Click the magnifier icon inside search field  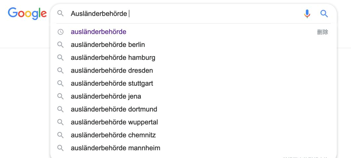pyautogui.click(x=60, y=13)
